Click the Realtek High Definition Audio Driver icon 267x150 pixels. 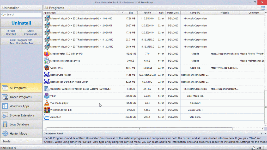point(47,82)
